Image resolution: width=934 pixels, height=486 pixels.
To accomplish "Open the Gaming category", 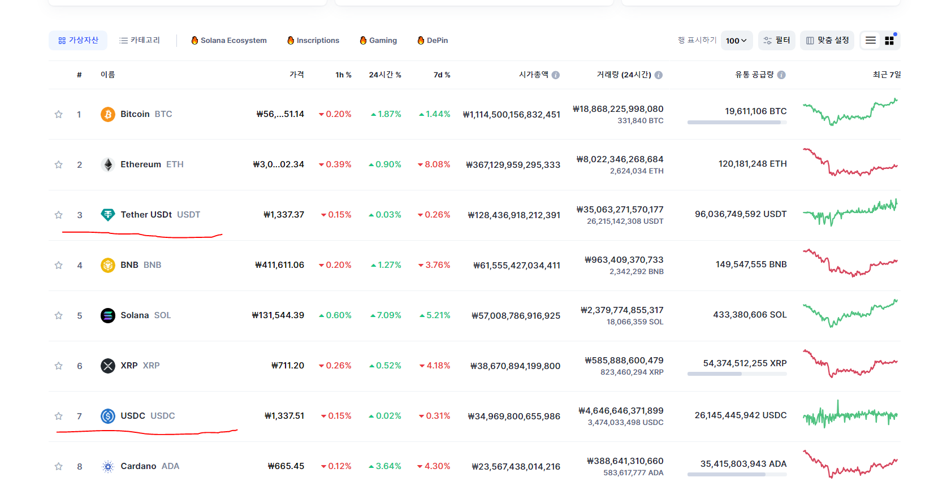I will coord(378,40).
